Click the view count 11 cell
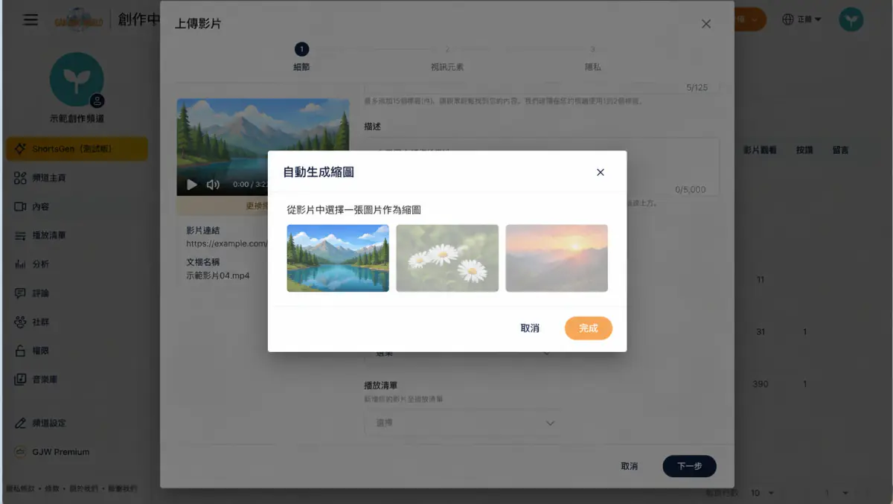Image resolution: width=893 pixels, height=504 pixels. [760, 280]
